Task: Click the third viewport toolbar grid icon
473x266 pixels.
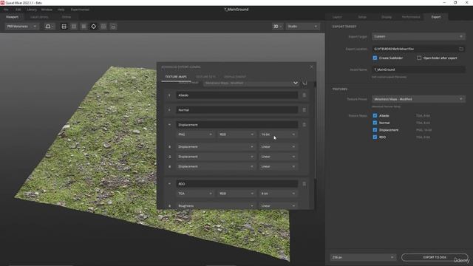Action: tap(84, 27)
